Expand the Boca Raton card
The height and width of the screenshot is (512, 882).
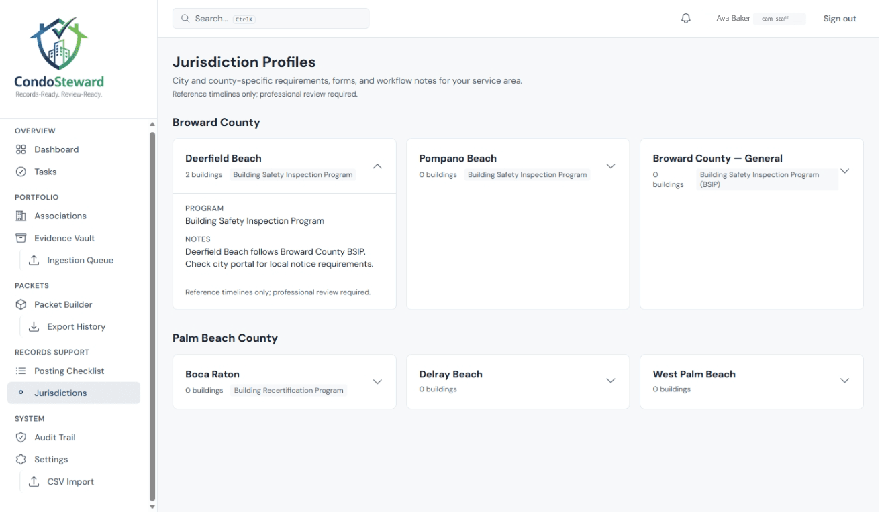[x=377, y=381]
